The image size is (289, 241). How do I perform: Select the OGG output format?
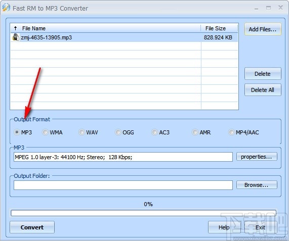[125, 132]
